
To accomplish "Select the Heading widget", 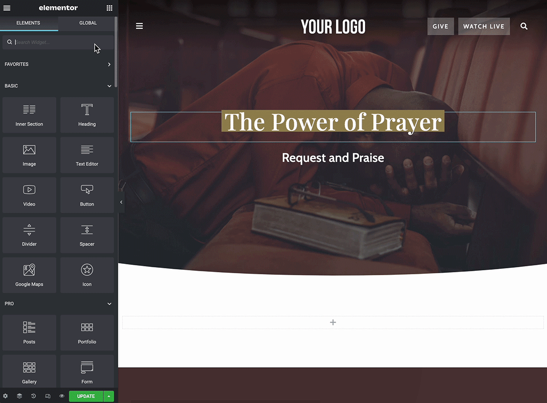I will (x=87, y=115).
